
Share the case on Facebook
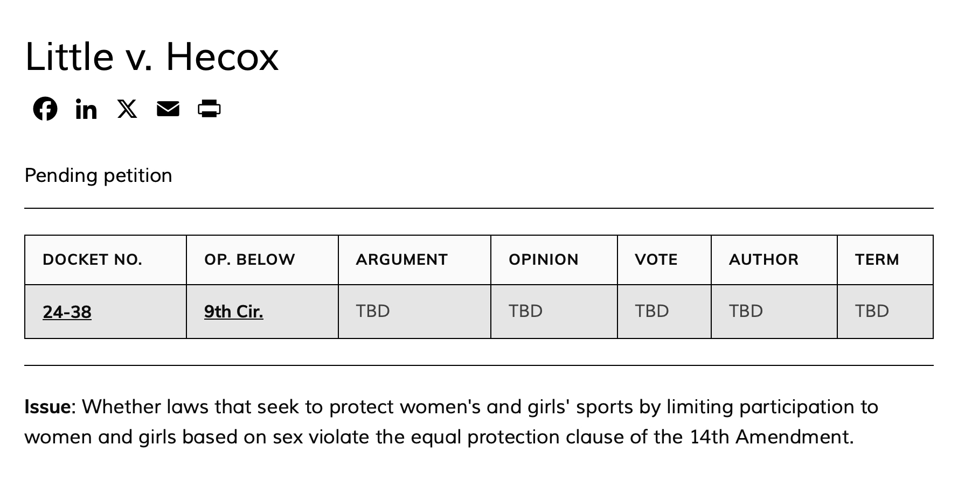coord(45,109)
